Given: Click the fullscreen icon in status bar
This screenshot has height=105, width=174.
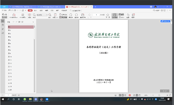Looking at the screenshot, I should coord(170,95).
